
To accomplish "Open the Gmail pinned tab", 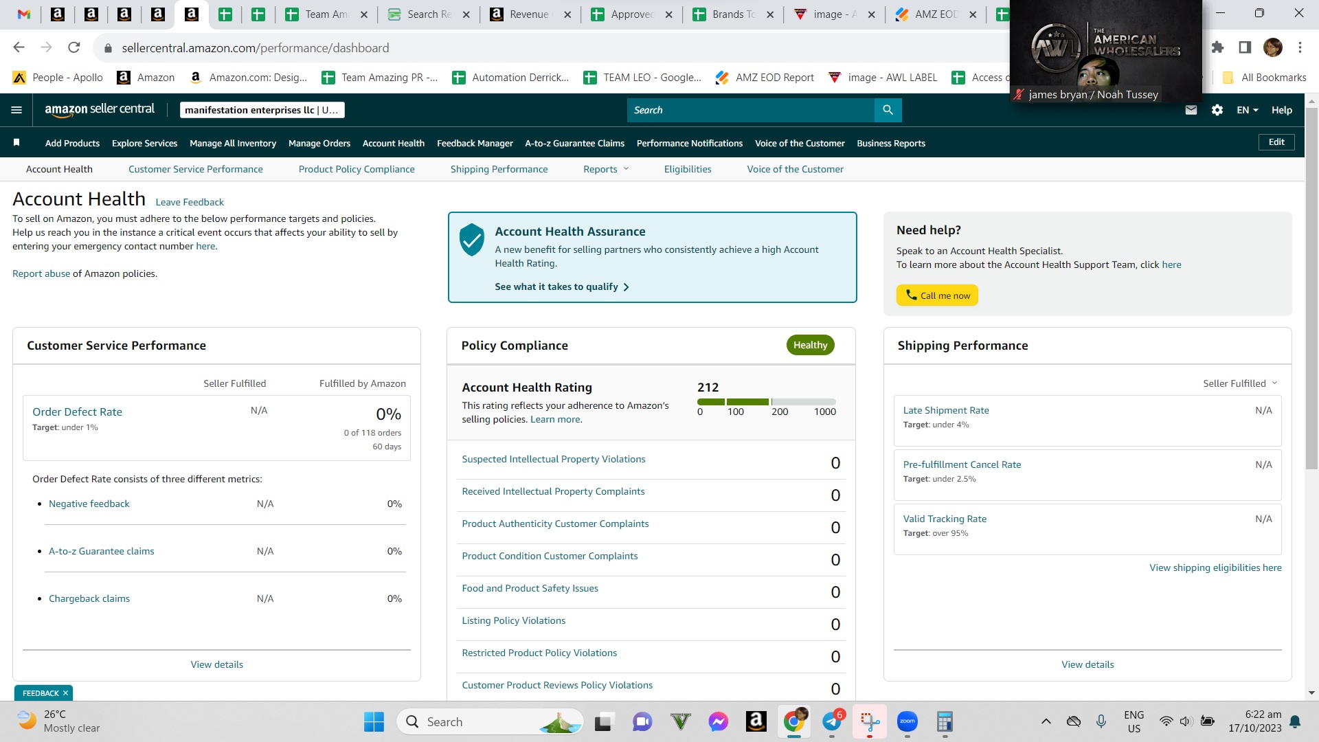I will coord(24,14).
